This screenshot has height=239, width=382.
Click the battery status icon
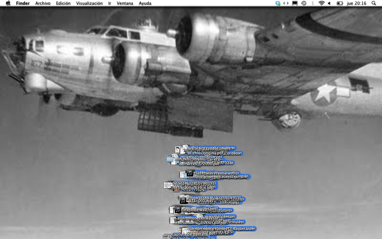pyautogui.click(x=340, y=3)
